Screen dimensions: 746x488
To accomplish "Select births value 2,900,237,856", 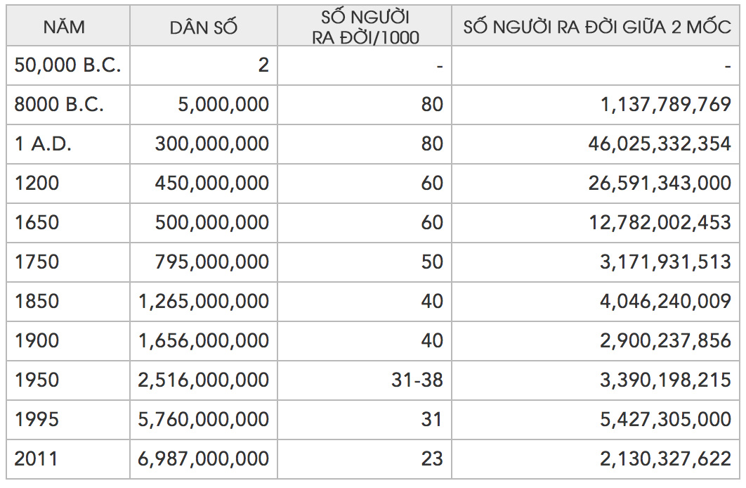I will coord(665,341).
